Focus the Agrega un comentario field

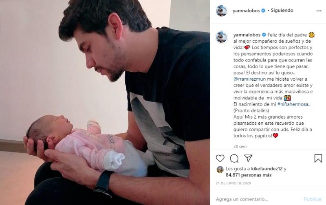point(259,199)
